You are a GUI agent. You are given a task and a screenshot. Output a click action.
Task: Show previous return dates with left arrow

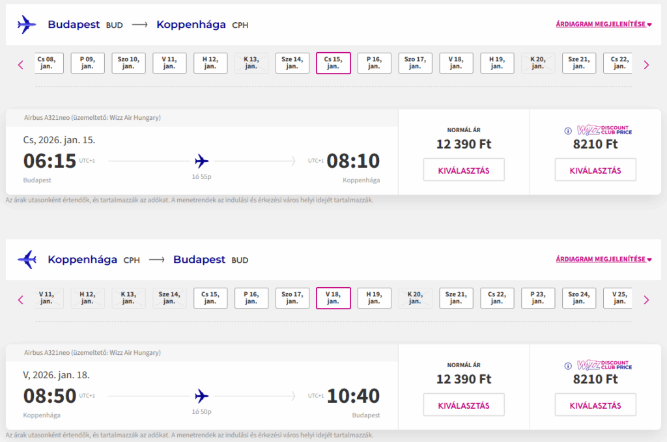tap(21, 299)
